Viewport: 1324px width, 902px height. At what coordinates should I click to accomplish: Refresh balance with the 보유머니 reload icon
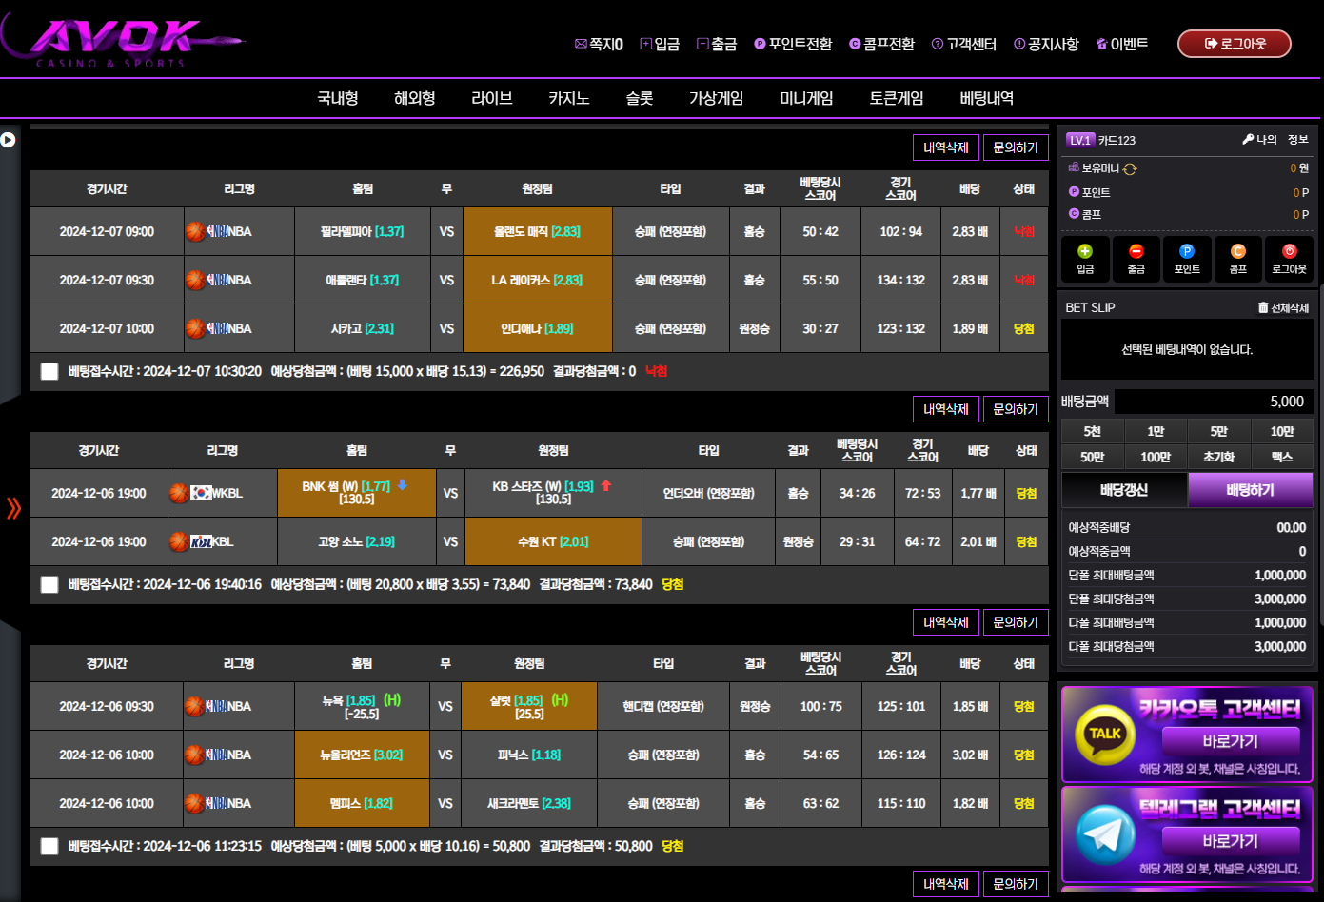(1130, 169)
